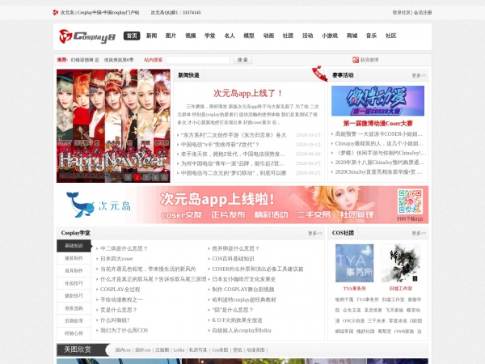Click the Weibo icon beside 新浪微博
485x364 pixels.
[x=354, y=60]
